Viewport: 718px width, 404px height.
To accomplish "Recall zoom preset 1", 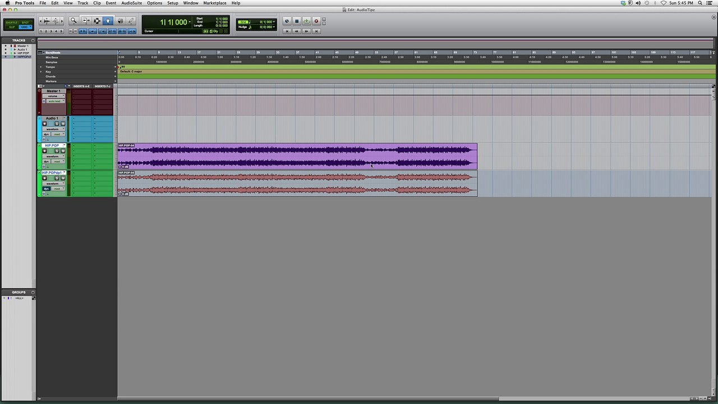I will click(41, 31).
